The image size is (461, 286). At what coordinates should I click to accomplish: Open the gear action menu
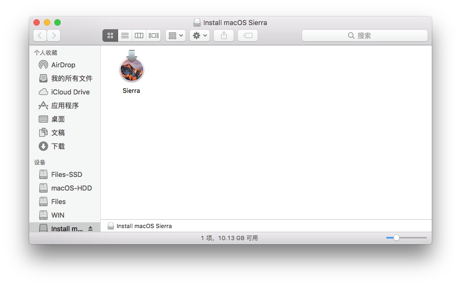tap(200, 35)
